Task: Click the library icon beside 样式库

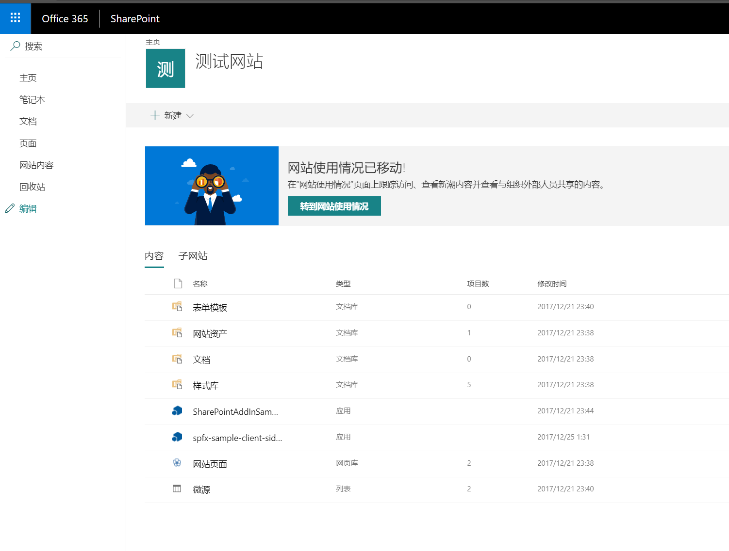Action: [x=178, y=385]
